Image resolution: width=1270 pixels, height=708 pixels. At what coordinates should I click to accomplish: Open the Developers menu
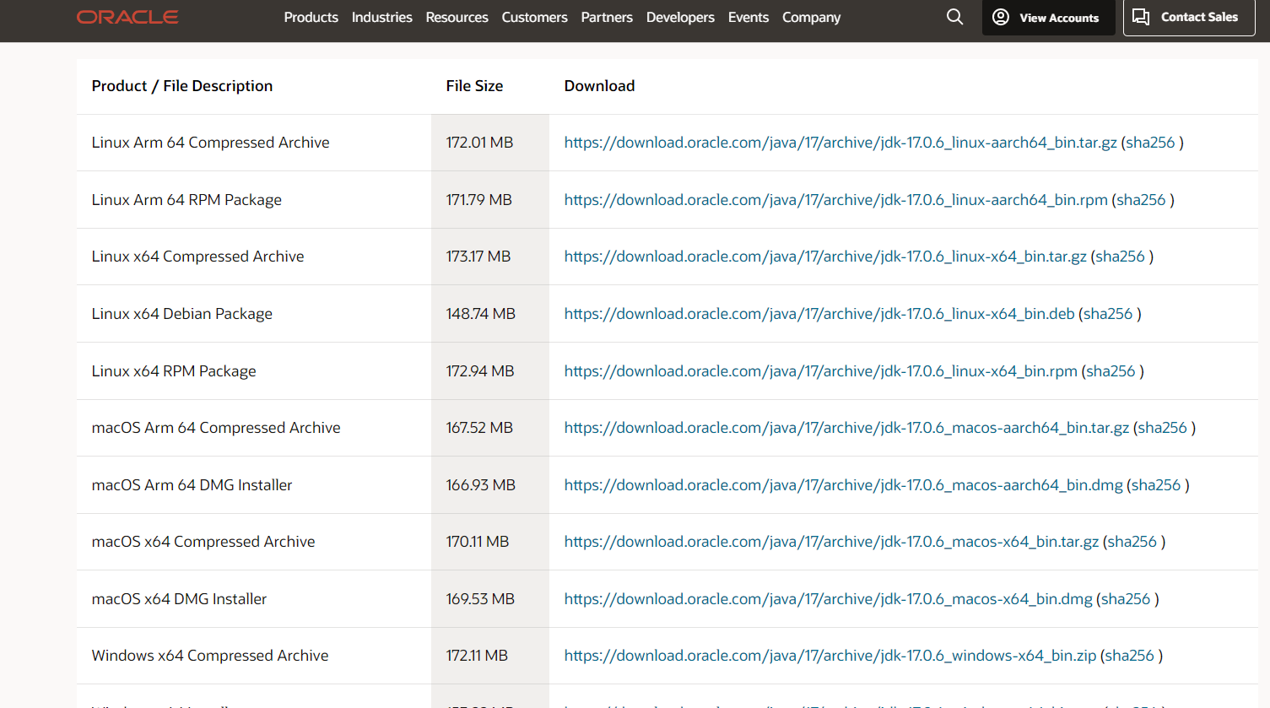[680, 17]
